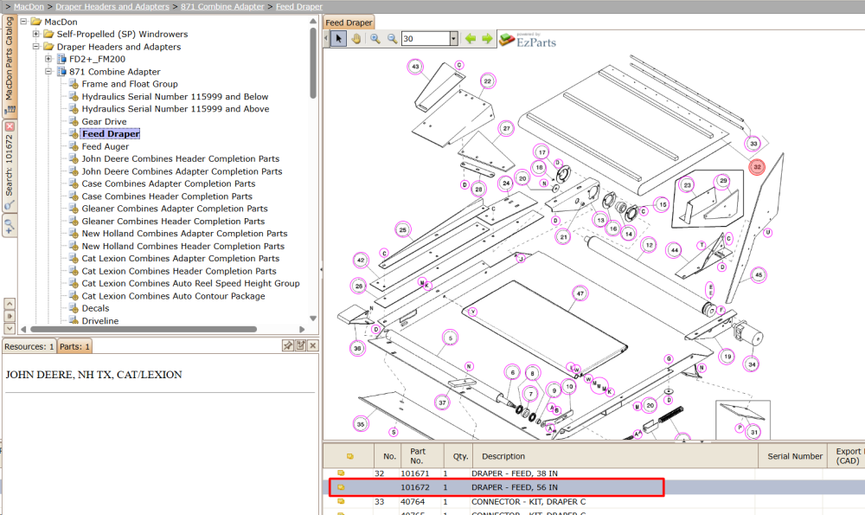This screenshot has width=865, height=515.
Task: Collapse the 871 Combine Adapter node
Action: click(48, 72)
